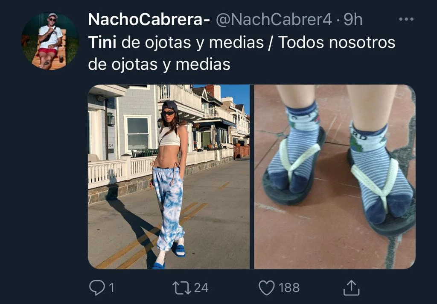Click the 9h timestamp
This screenshot has width=437, height=304.
[x=353, y=20]
